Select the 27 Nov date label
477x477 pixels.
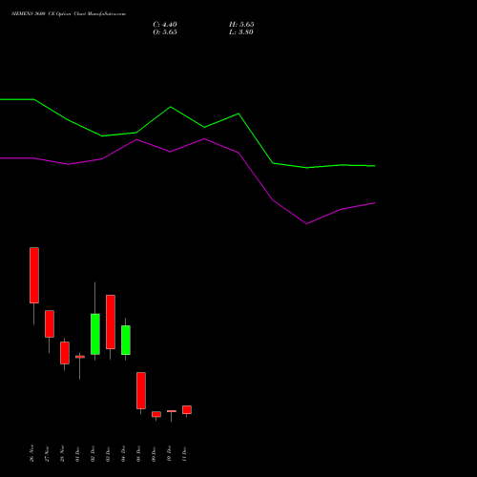pyautogui.click(x=47, y=453)
